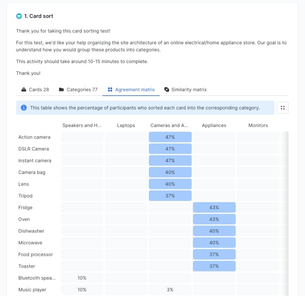This screenshot has width=305, height=296.
Task: Click the Appliances column header
Action: click(x=214, y=125)
